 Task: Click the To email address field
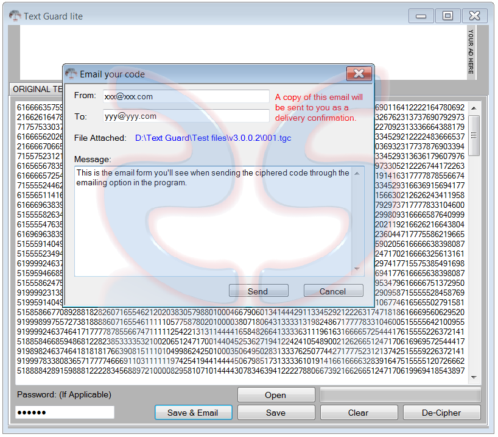[186, 116]
